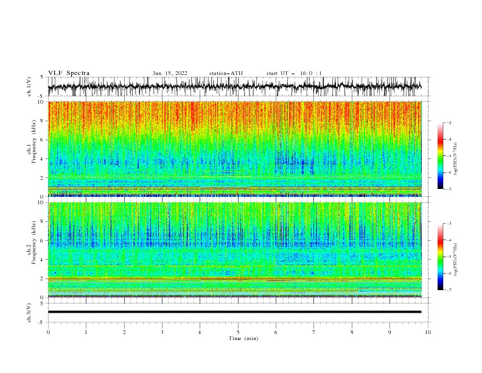
Task: Click the 'start UT = 16:0 :1' text
Action: 294,73
